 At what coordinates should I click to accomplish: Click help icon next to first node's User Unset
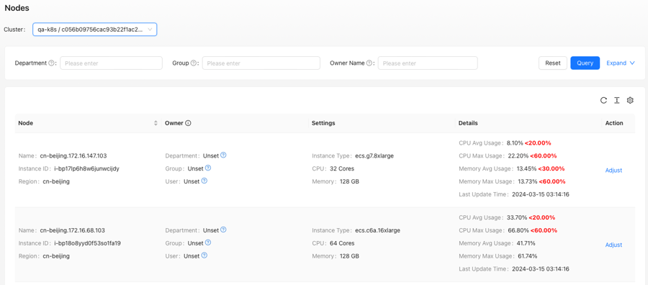coord(204,181)
